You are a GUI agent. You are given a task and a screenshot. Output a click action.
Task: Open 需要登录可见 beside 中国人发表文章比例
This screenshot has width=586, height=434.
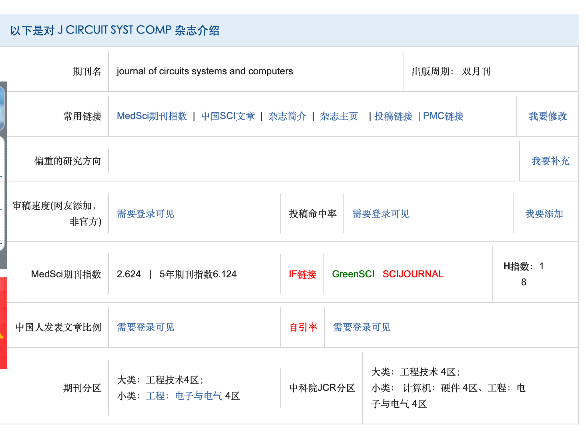tap(145, 327)
